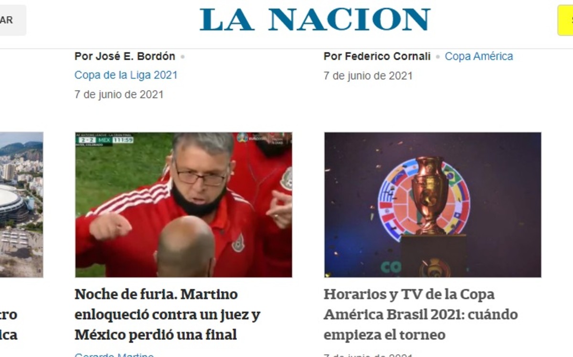This screenshot has height=357, width=573.
Task: Click the trophy's circular flags emblem
Action: [x=424, y=200]
